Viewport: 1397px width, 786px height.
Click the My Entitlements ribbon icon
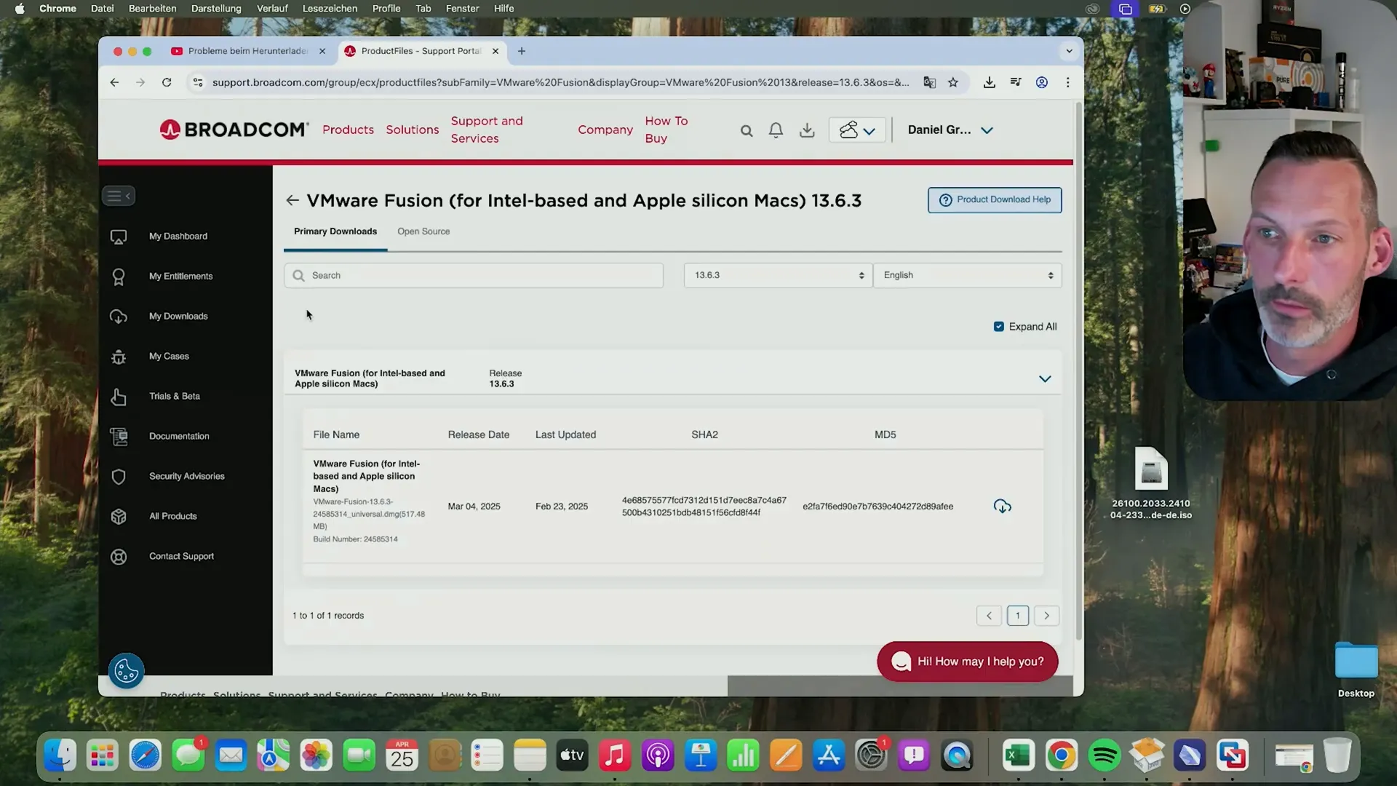119,277
